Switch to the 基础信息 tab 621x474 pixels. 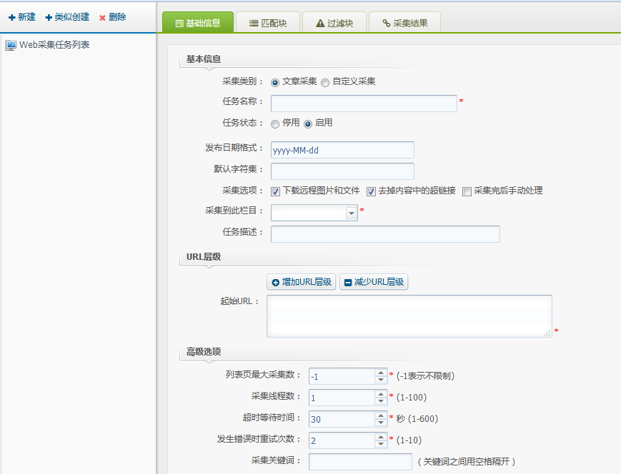click(x=198, y=23)
